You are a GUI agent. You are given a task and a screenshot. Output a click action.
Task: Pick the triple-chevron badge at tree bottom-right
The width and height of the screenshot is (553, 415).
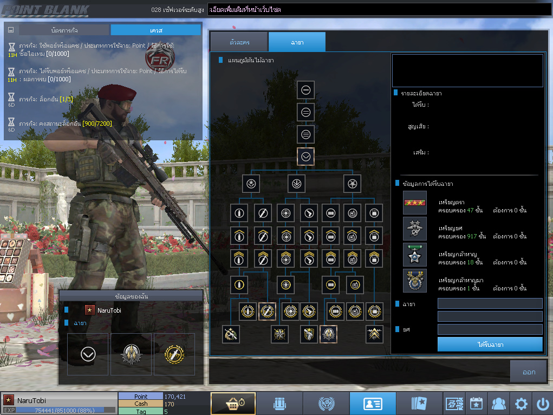coord(374,334)
